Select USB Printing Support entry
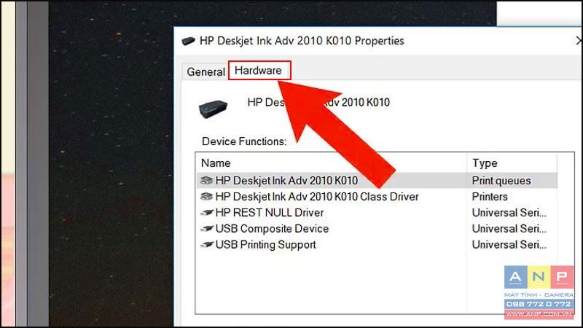583x328 pixels. [x=377, y=245]
